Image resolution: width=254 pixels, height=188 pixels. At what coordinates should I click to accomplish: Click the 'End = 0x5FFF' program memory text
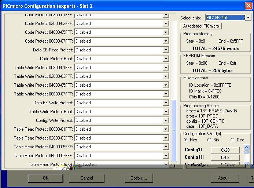230,41
